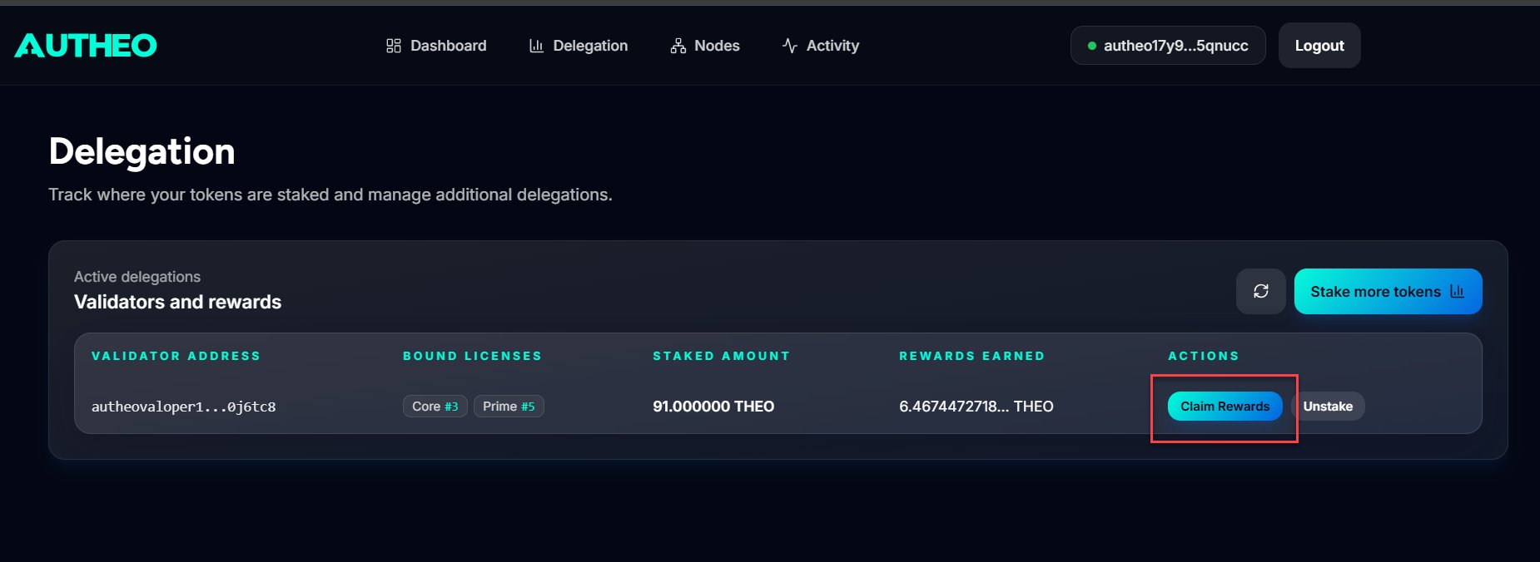This screenshot has height=562, width=1540.
Task: Click the Actions column header
Action: pyautogui.click(x=1203, y=356)
